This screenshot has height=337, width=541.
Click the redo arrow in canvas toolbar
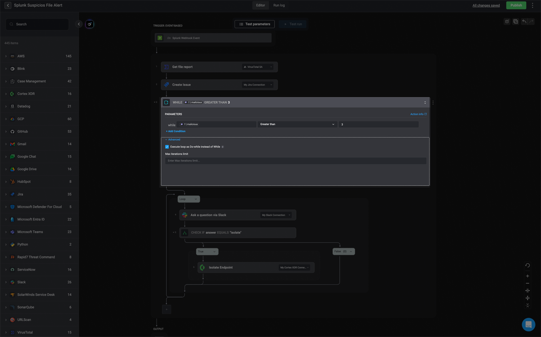[531, 21]
